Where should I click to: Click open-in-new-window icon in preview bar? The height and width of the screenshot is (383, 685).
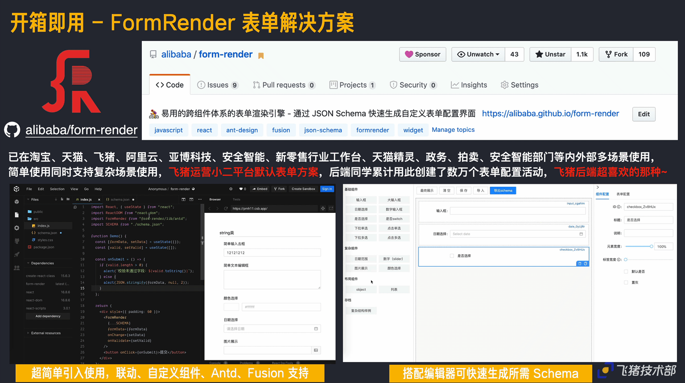click(x=331, y=208)
